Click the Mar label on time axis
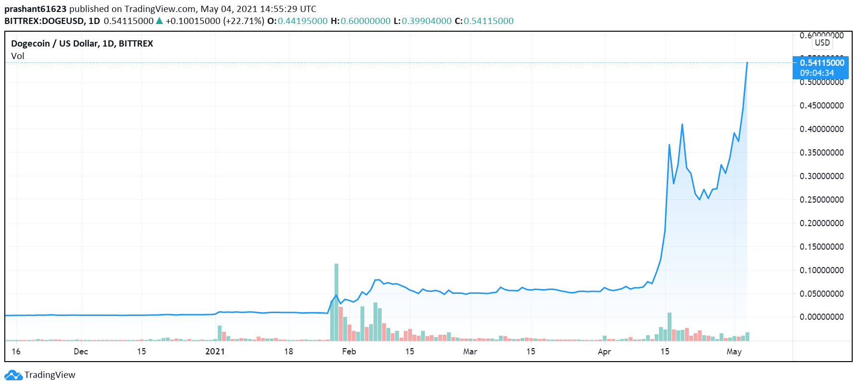857x388 pixels. pos(470,352)
